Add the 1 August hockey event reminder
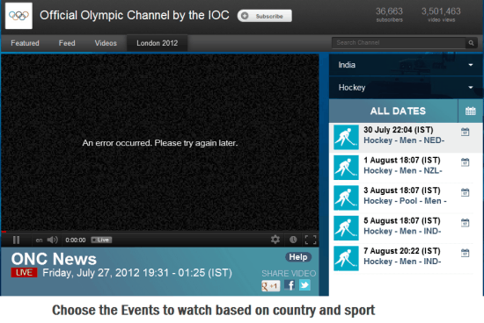Image resolution: width=484 pixels, height=323 pixels. point(465,162)
